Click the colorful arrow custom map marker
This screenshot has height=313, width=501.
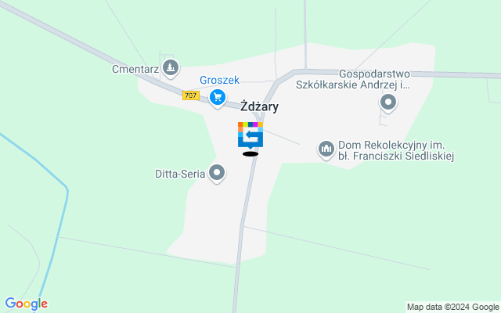250,135
